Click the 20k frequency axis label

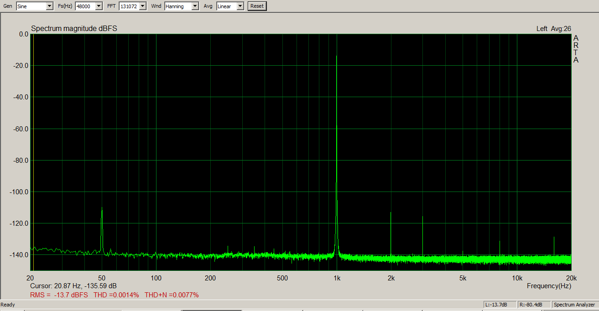click(571, 278)
